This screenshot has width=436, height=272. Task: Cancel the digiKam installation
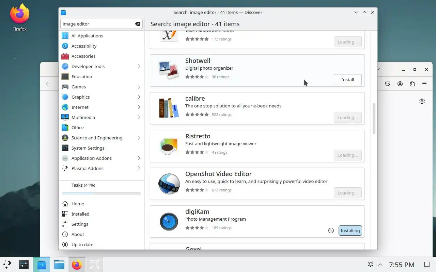[331, 231]
